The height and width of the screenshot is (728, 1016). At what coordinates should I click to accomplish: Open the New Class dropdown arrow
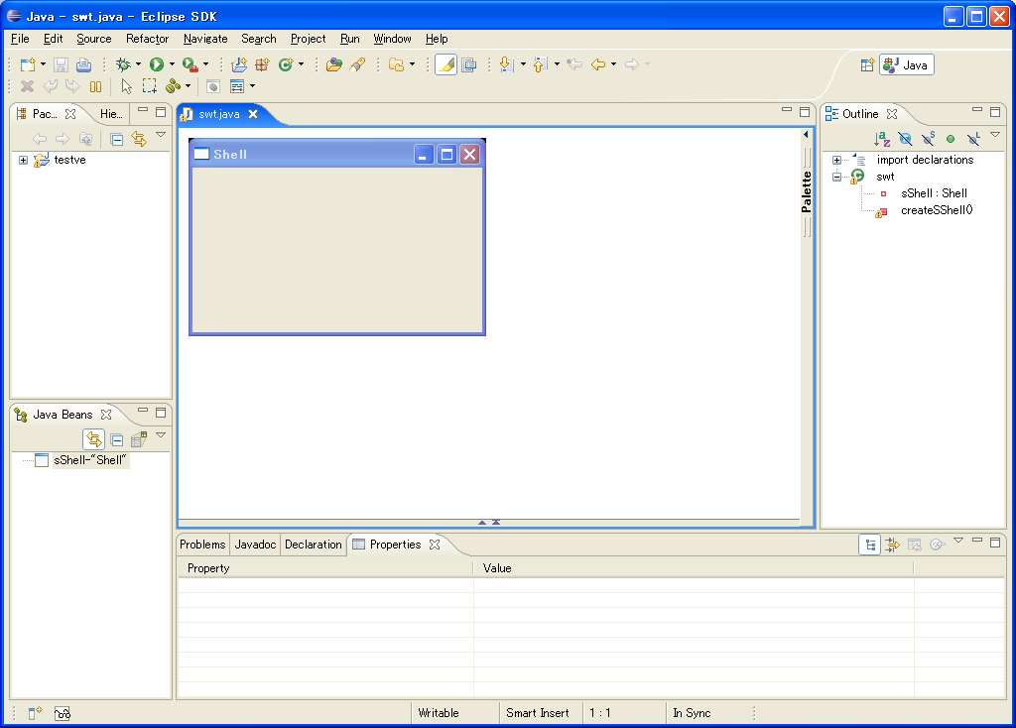point(302,64)
